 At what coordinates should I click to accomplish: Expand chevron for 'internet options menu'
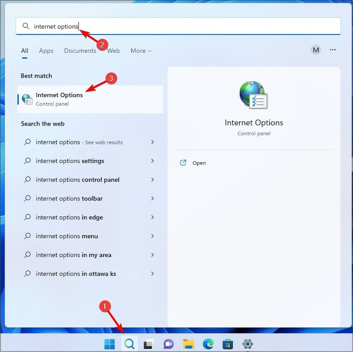(x=152, y=236)
